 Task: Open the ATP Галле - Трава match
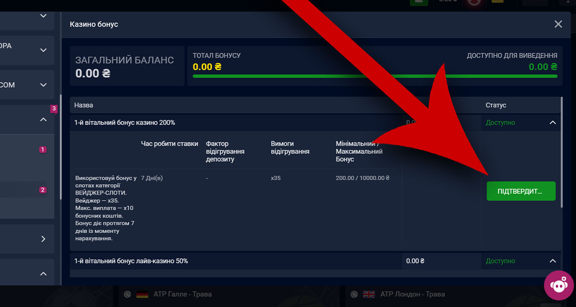click(183, 294)
